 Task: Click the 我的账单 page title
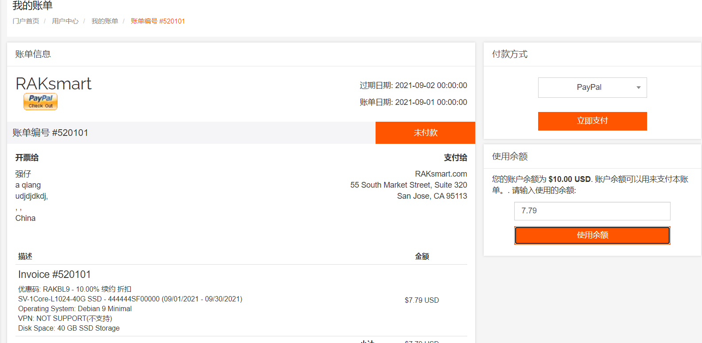pos(33,6)
